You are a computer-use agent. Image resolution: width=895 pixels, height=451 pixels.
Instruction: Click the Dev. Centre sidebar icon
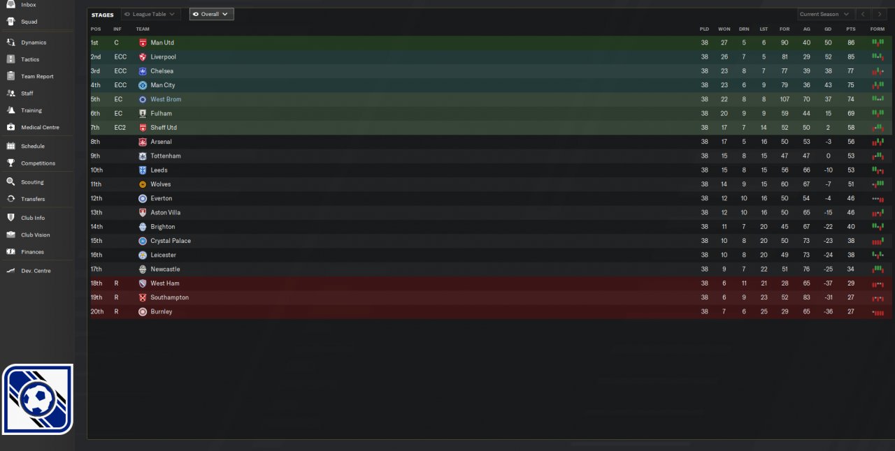coord(10,270)
